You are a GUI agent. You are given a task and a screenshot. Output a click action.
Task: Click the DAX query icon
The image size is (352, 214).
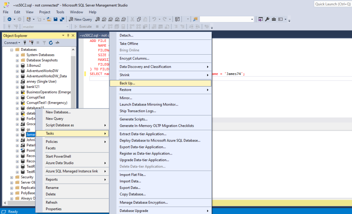[124, 19]
